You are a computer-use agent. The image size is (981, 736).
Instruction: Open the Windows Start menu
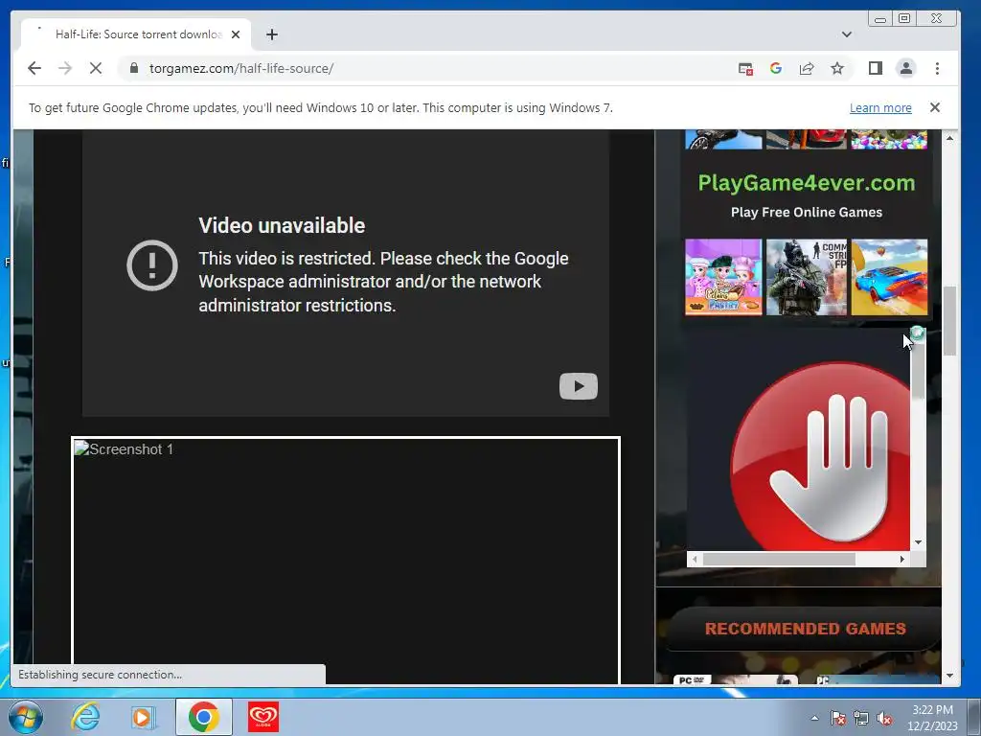[25, 717]
